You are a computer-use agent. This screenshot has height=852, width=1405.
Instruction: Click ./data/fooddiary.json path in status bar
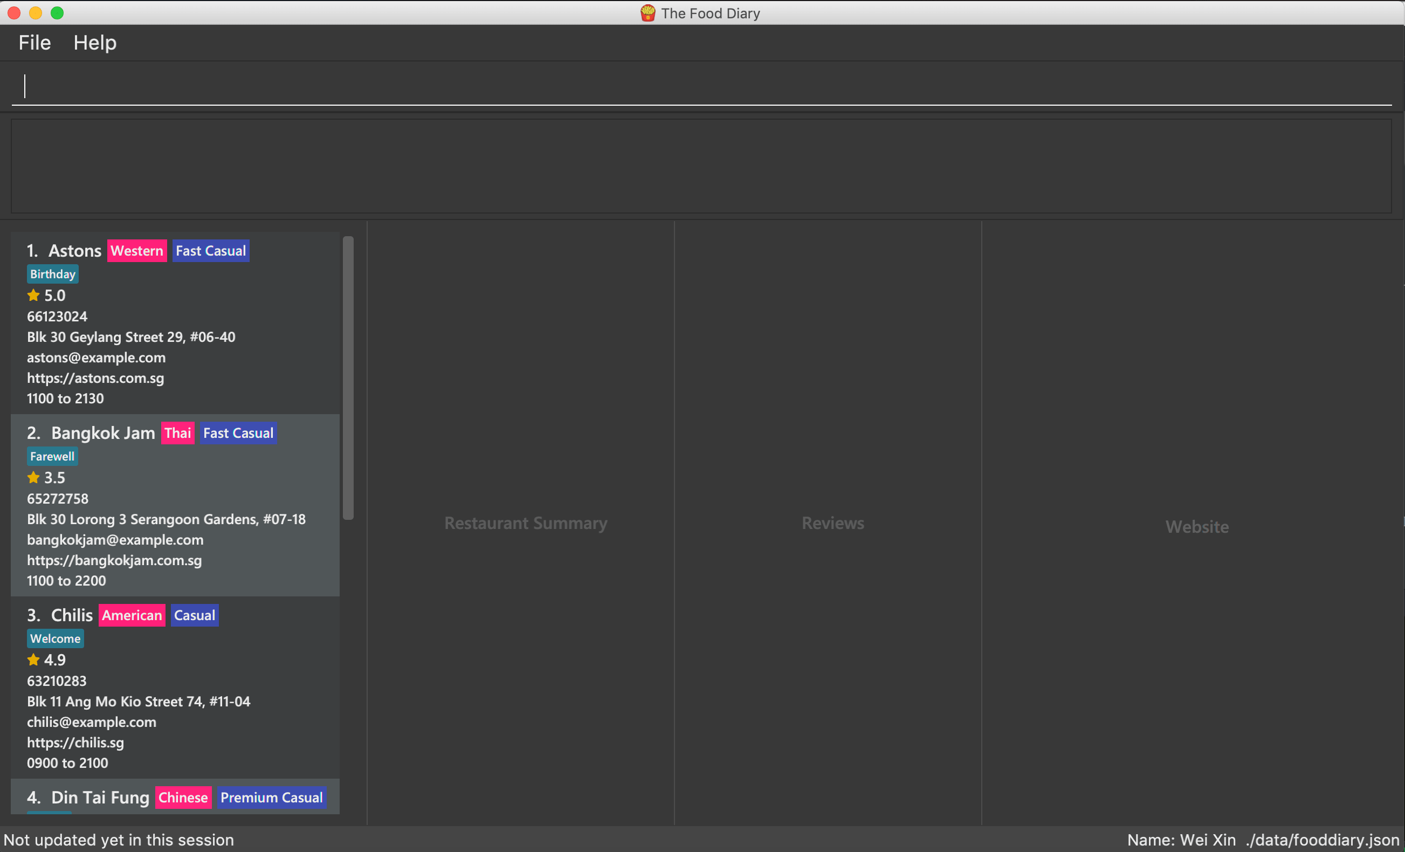[x=1323, y=840]
